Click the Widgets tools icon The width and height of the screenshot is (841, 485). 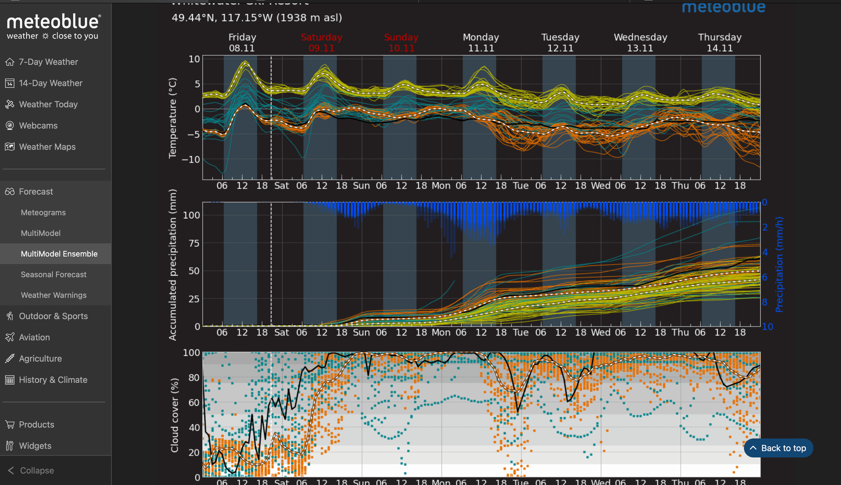pos(10,446)
